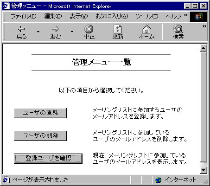Expand hidden menu bar items chevron
Screen dimensions: 210x186
coord(186,15)
